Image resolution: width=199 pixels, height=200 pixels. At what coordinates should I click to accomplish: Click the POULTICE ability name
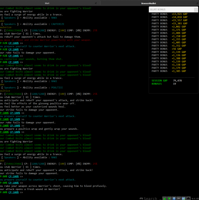point(57,88)
